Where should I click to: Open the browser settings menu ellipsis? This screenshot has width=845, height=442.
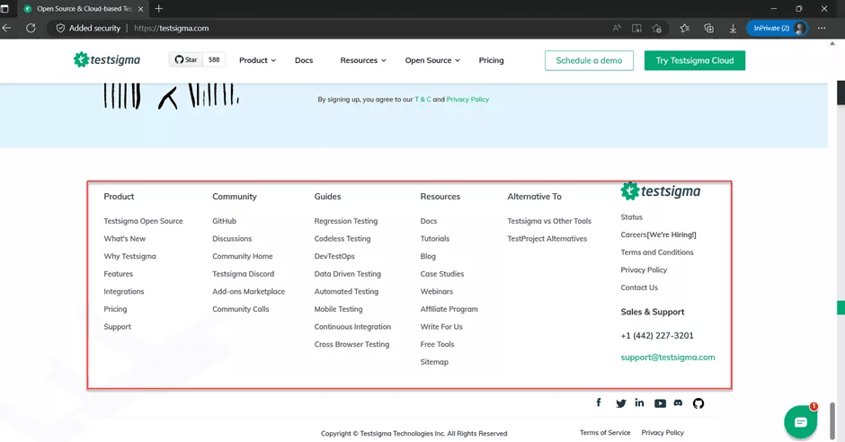pos(822,28)
